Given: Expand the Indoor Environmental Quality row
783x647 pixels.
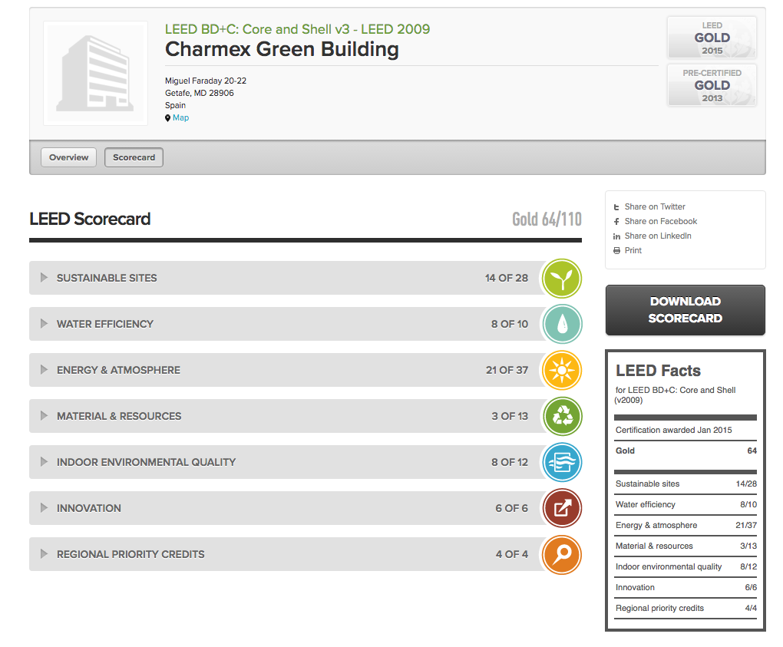Looking at the screenshot, I should coord(44,462).
